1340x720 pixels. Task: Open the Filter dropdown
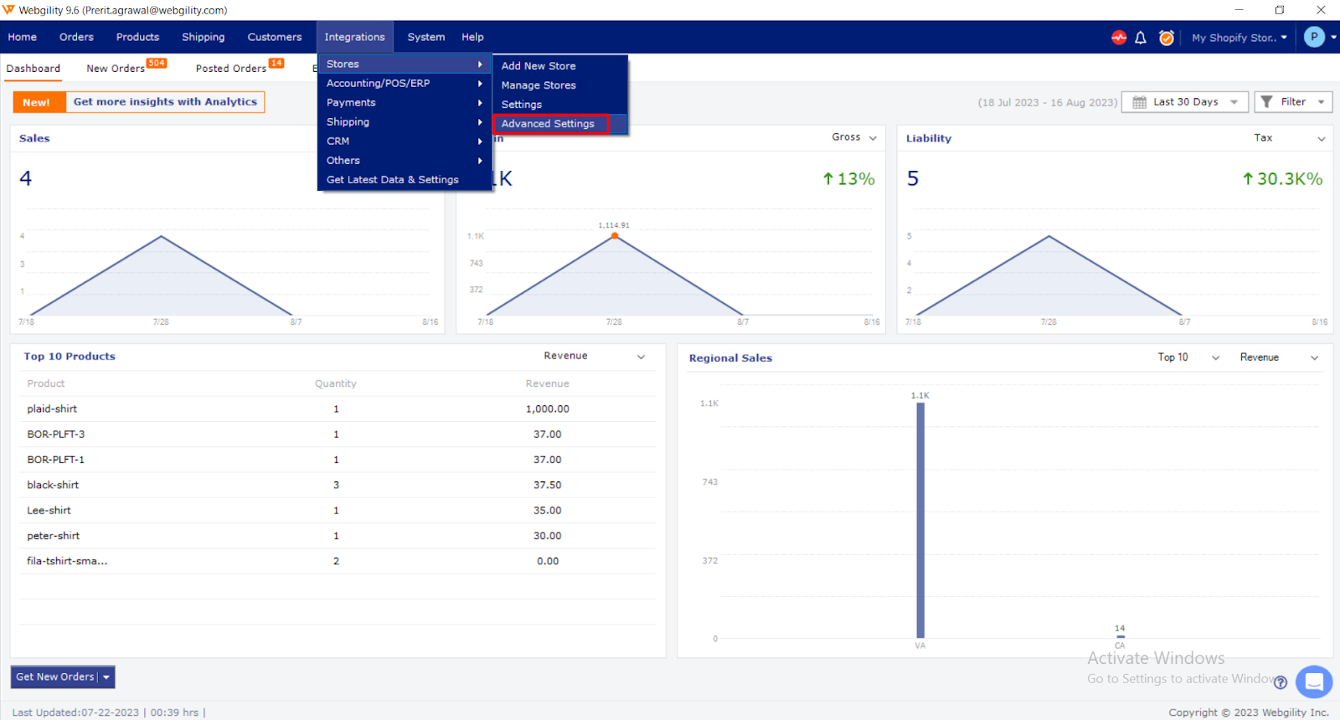(1293, 102)
